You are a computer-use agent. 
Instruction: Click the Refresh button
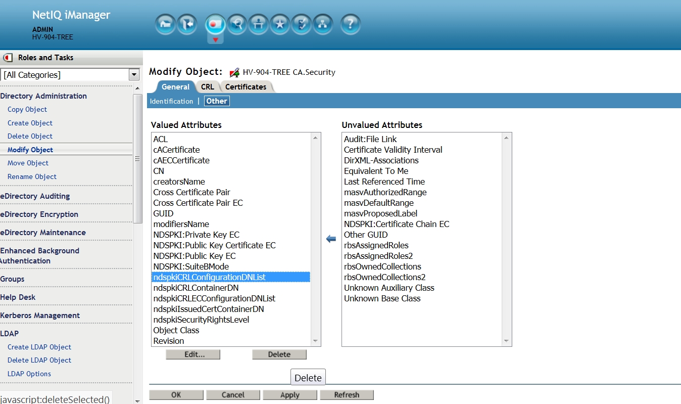pyautogui.click(x=347, y=395)
